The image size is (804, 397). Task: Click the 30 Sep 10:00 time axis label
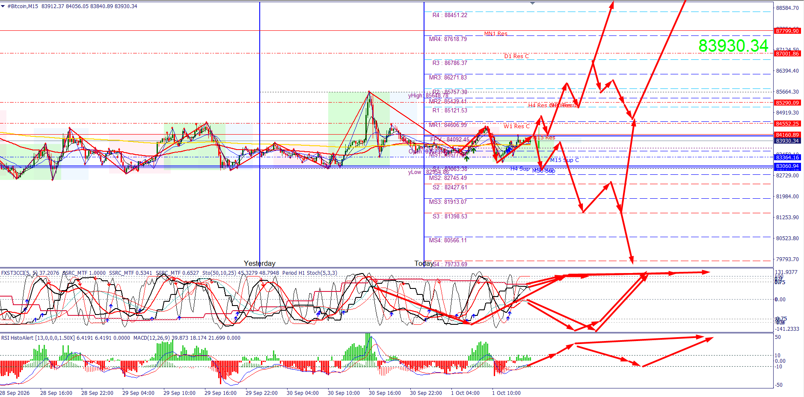point(344,393)
